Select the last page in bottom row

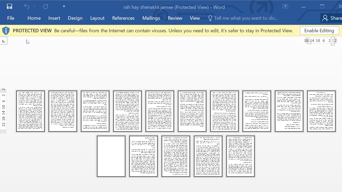[x=240, y=156]
